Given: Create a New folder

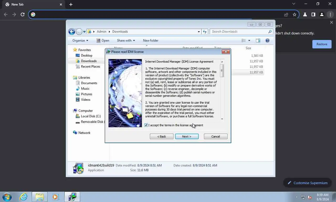Looking at the screenshot, I should click(151, 41).
